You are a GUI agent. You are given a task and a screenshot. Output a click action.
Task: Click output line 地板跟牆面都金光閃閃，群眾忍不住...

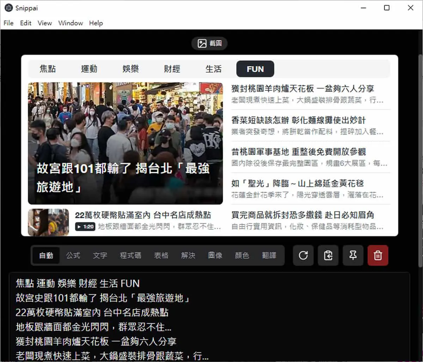click(93, 327)
